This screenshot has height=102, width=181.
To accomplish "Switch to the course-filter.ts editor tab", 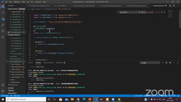I will tap(60, 6).
